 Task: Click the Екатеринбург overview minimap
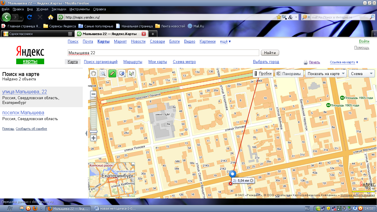point(112,180)
